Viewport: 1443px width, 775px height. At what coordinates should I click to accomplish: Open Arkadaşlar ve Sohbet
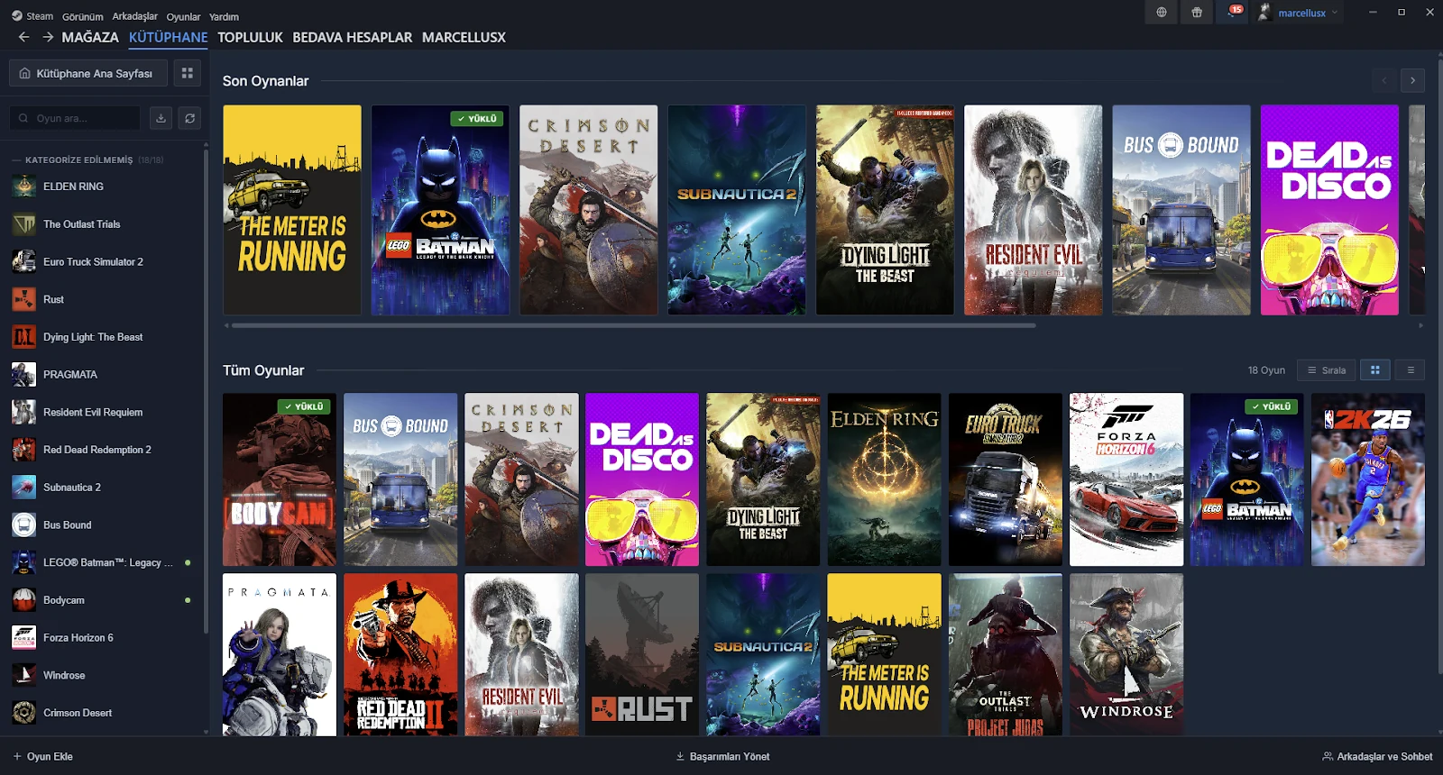click(1377, 757)
